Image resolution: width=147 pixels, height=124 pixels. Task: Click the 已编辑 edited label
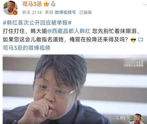(x=85, y=12)
